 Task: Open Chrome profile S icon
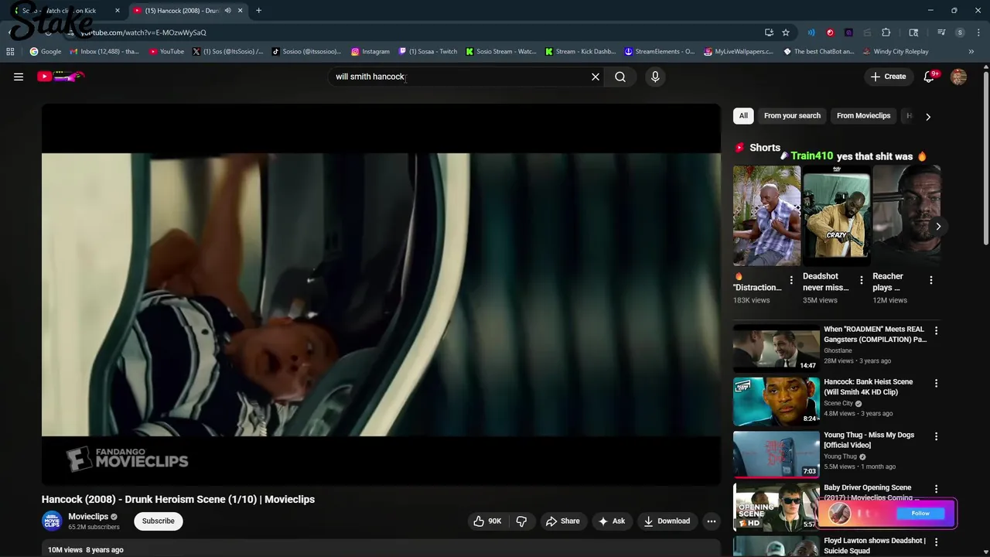point(960,32)
